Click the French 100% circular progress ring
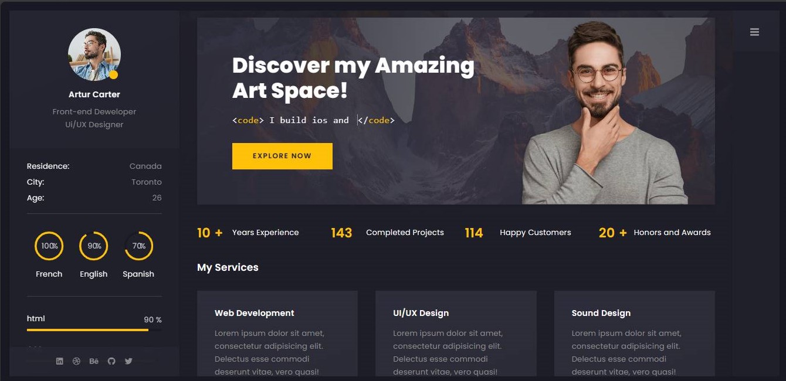The image size is (786, 381). click(x=49, y=246)
